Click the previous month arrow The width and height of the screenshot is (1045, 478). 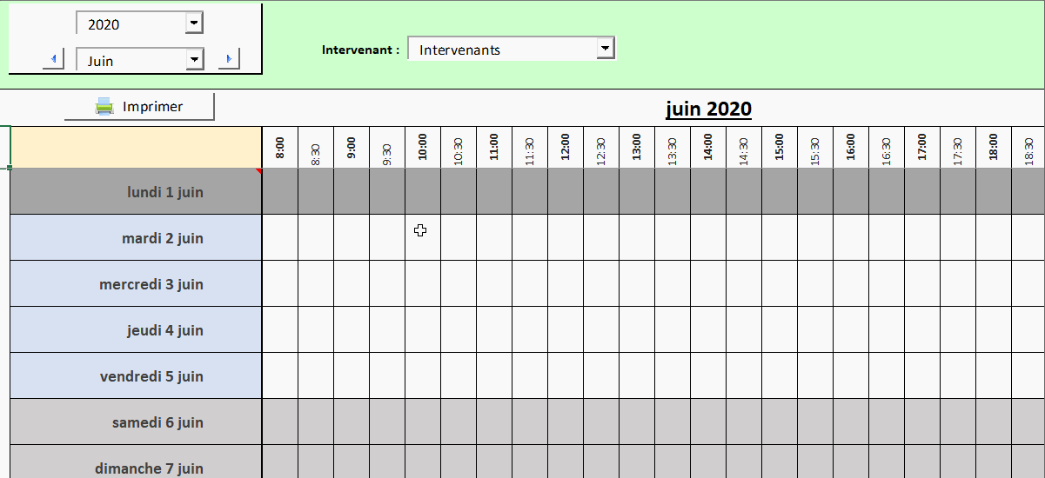coord(53,59)
